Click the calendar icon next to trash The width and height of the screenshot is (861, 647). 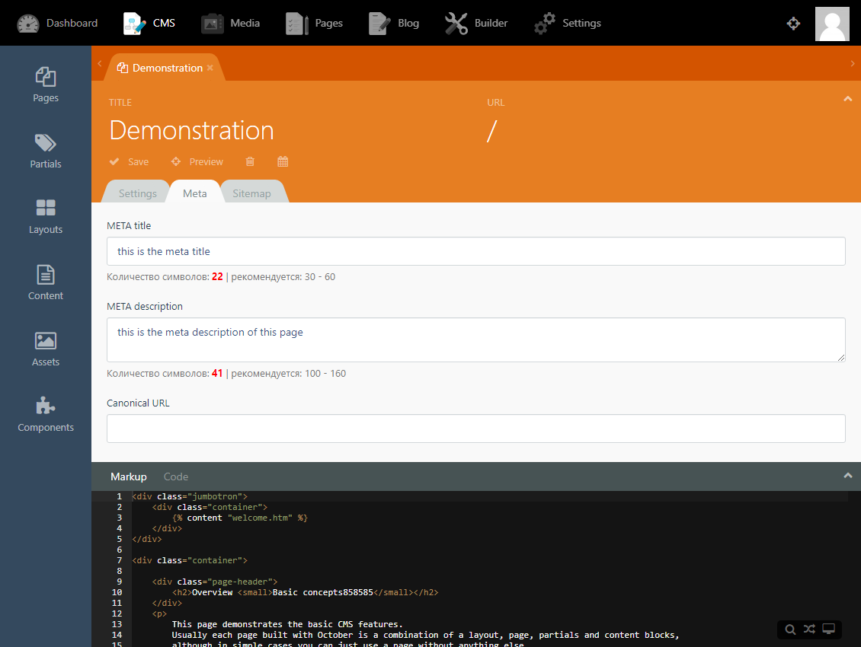tap(283, 161)
